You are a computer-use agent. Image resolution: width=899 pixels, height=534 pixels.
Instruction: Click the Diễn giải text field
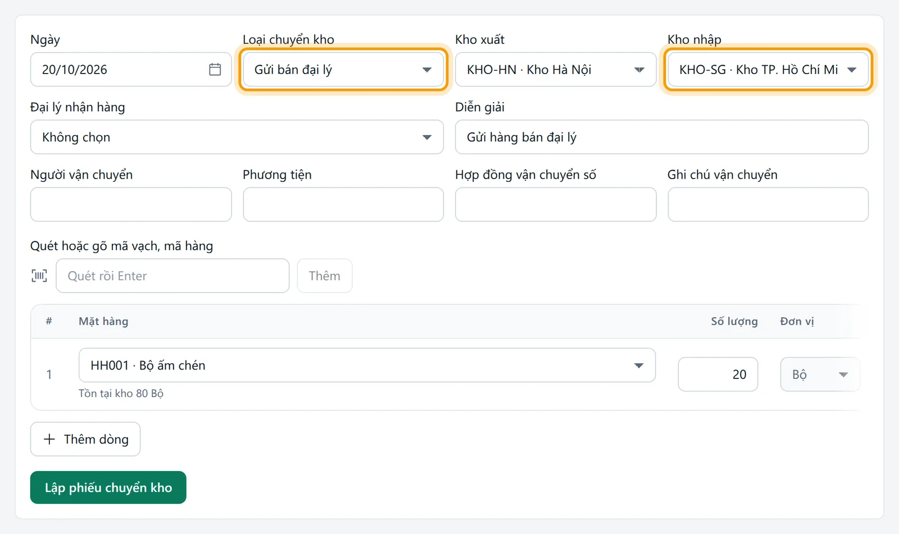(662, 137)
